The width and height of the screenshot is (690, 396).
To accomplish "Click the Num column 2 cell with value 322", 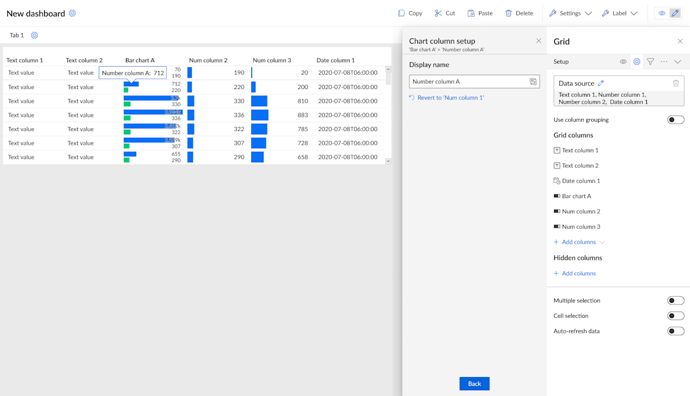I will coord(217,129).
